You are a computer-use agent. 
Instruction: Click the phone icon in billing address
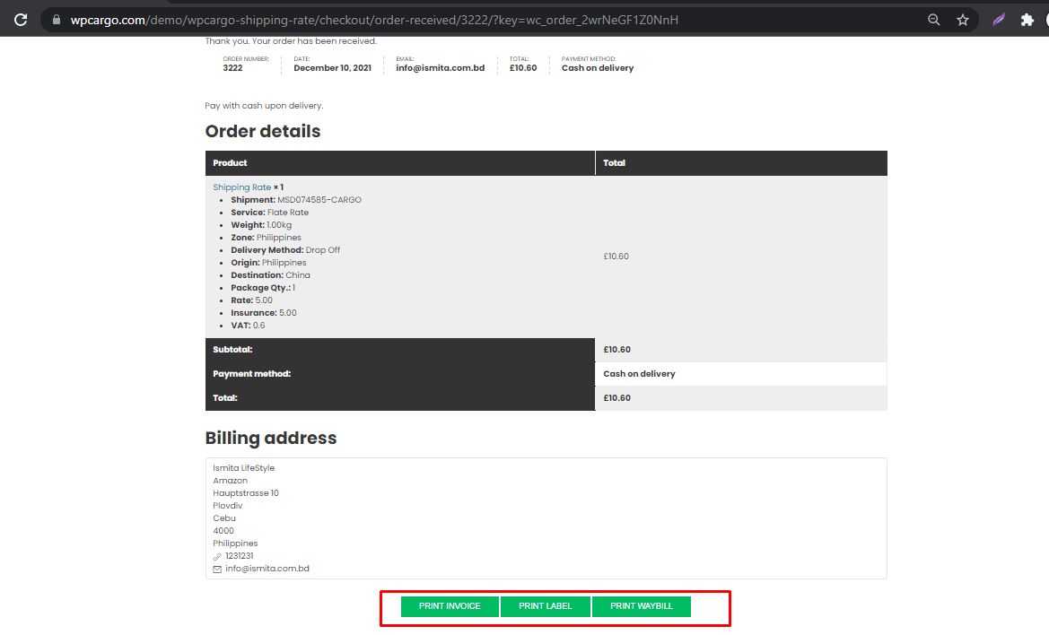[x=217, y=556]
